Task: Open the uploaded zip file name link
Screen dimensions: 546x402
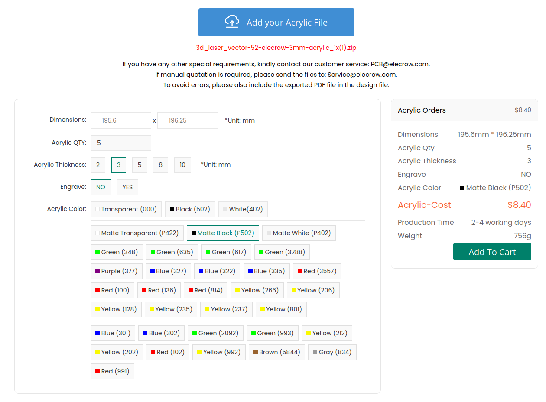Action: [x=276, y=48]
